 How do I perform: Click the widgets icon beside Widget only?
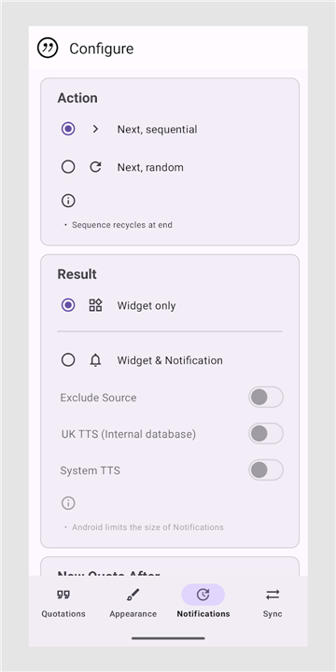coord(95,305)
